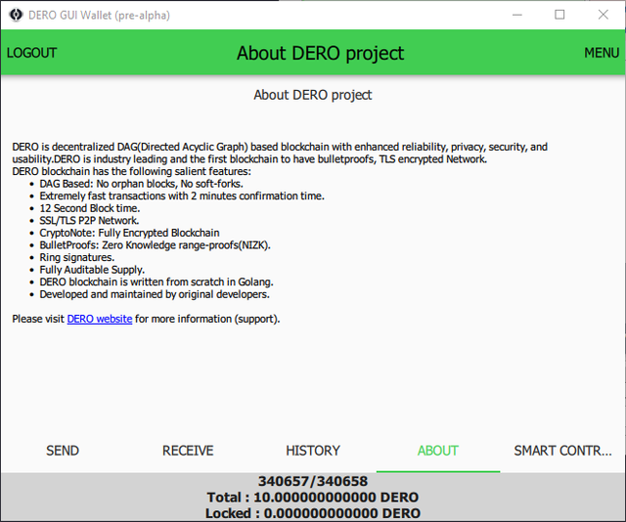This screenshot has width=626, height=522.
Task: Click the DERO logo icon in title bar
Action: click(16, 15)
